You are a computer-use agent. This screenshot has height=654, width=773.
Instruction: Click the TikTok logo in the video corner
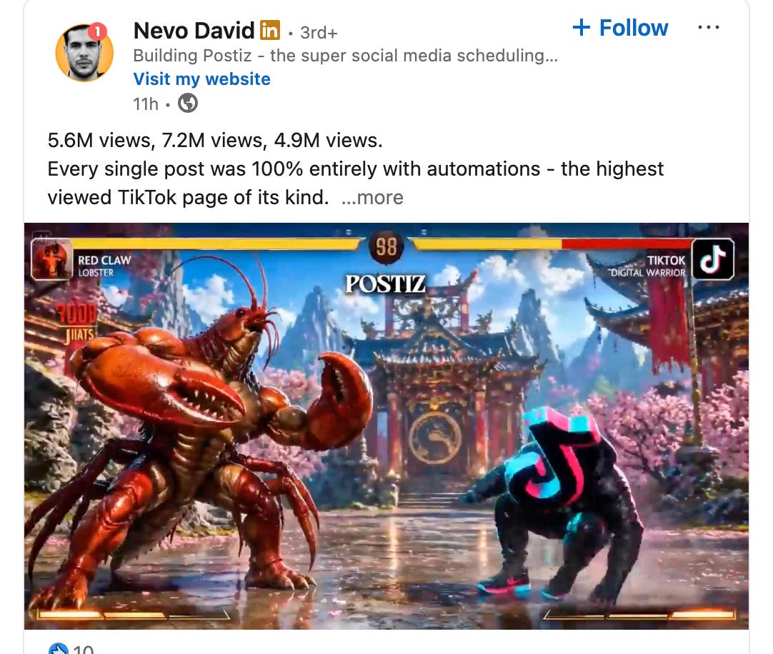[x=713, y=259]
